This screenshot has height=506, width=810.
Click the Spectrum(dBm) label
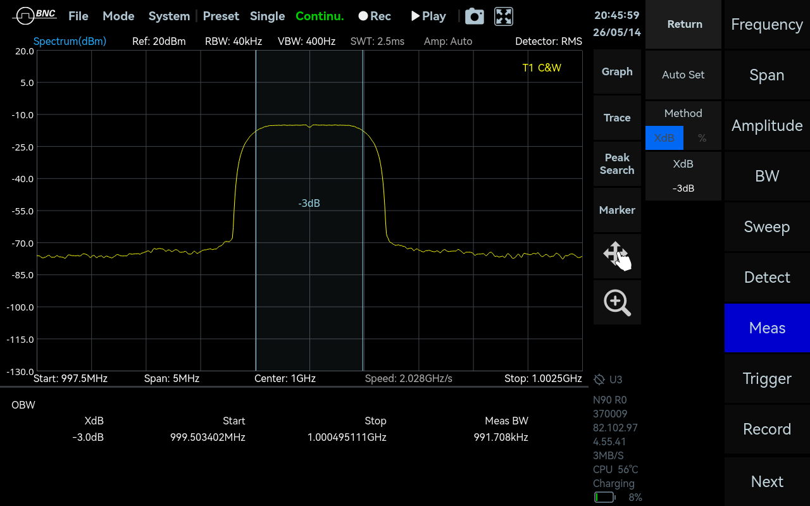(70, 41)
